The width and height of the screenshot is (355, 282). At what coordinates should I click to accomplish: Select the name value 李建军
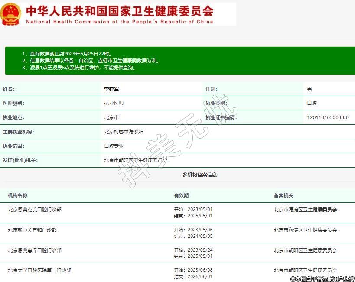[111, 89]
